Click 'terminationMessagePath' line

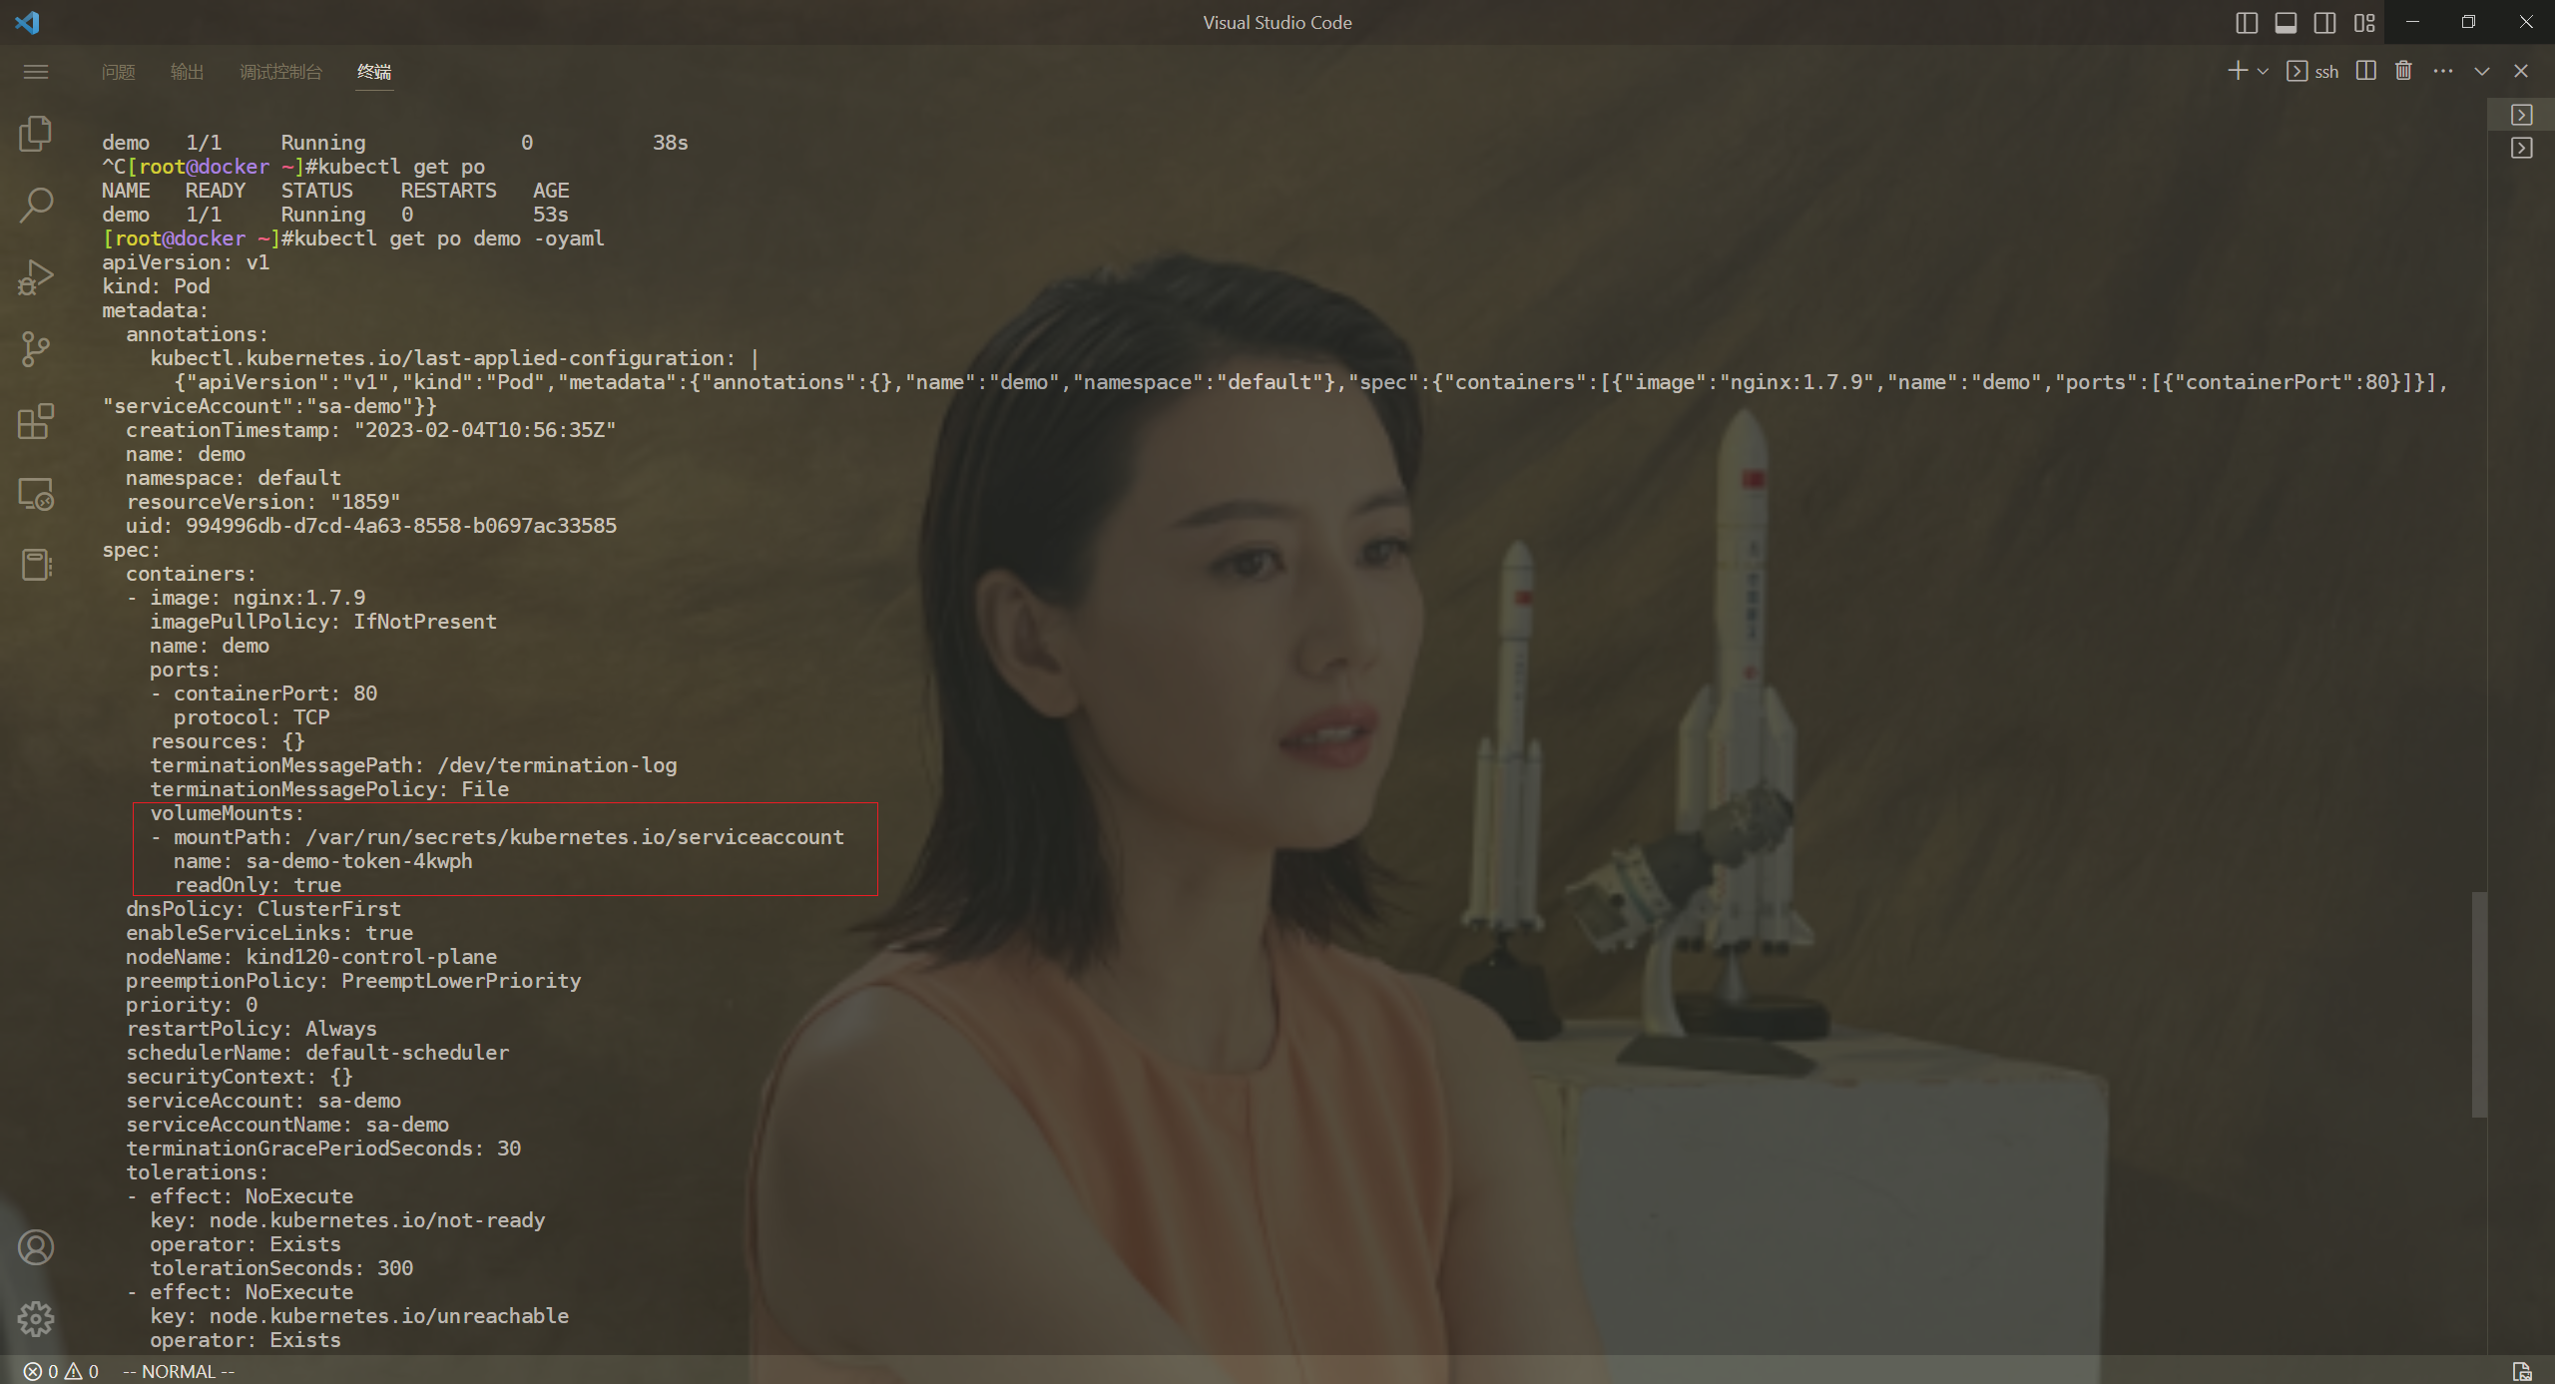tap(413, 765)
